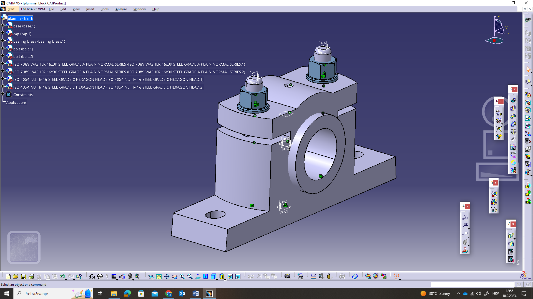Click the Save floppy disk icon
The height and width of the screenshot is (299, 533).
coord(24,276)
